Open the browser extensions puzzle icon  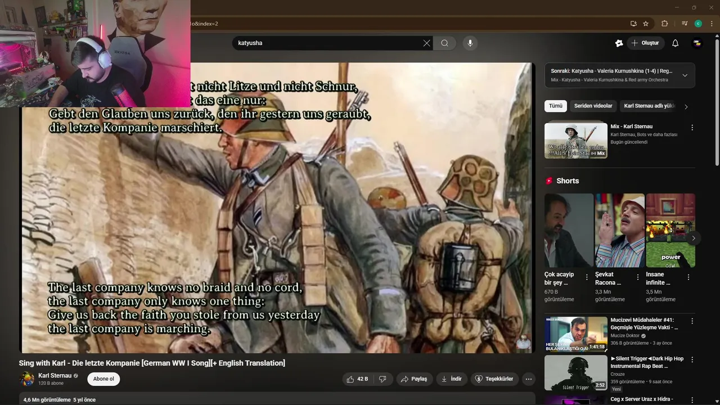point(665,24)
